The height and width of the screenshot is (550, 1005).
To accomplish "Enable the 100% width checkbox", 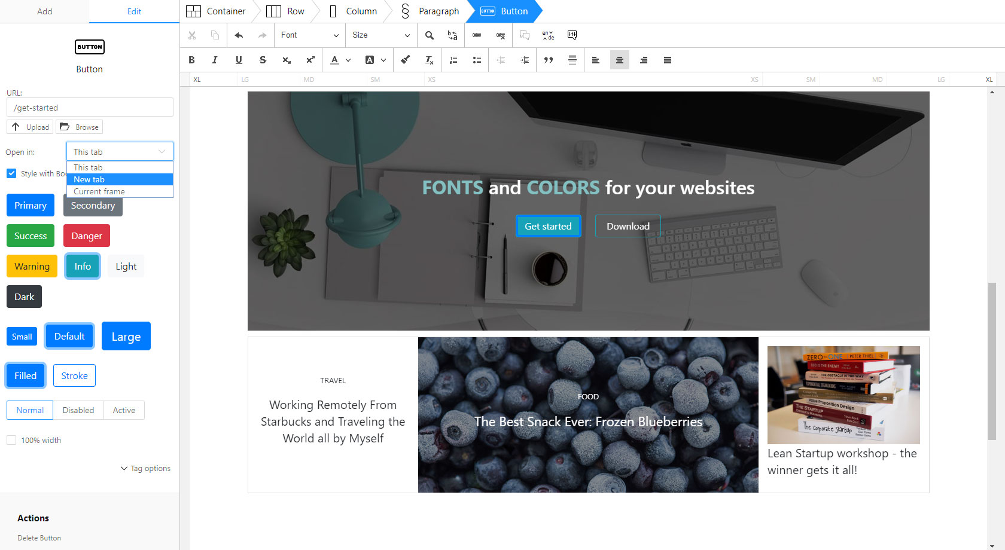I will (x=11, y=440).
